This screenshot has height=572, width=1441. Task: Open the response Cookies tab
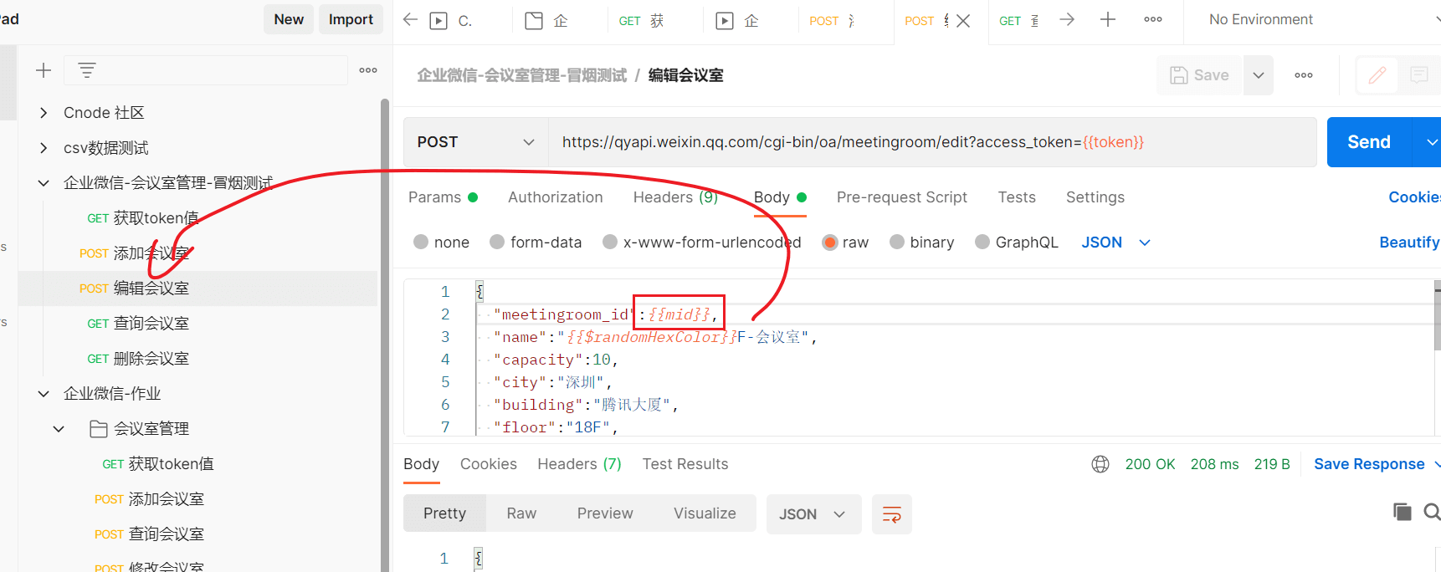489,464
